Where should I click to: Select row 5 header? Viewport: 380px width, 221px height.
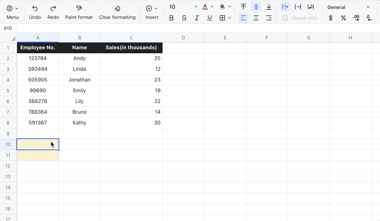[x=8, y=91]
